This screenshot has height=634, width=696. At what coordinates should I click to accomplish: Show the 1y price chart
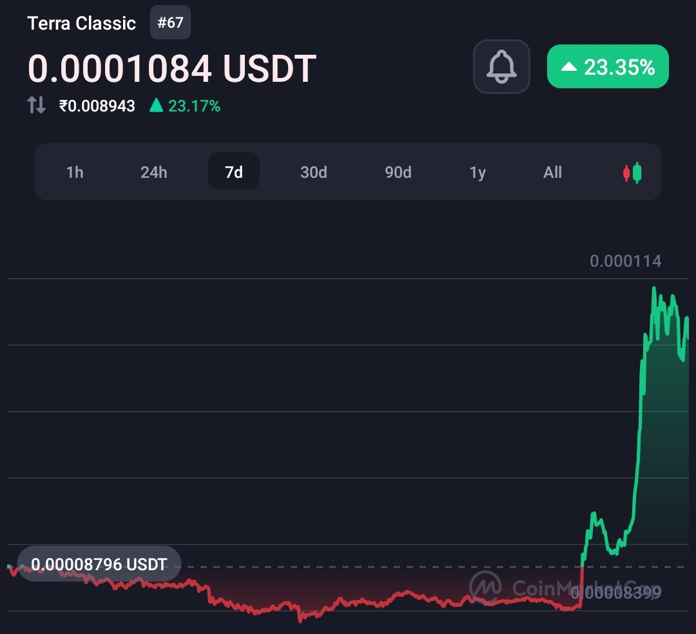(478, 172)
